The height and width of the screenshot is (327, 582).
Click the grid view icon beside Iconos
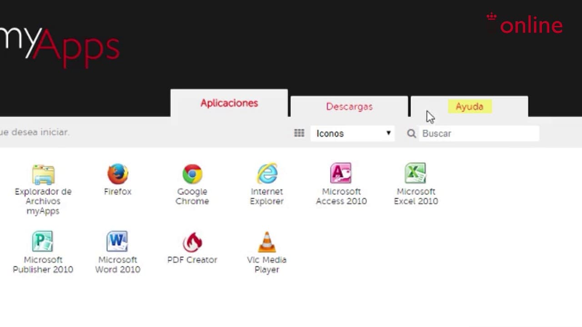(299, 133)
